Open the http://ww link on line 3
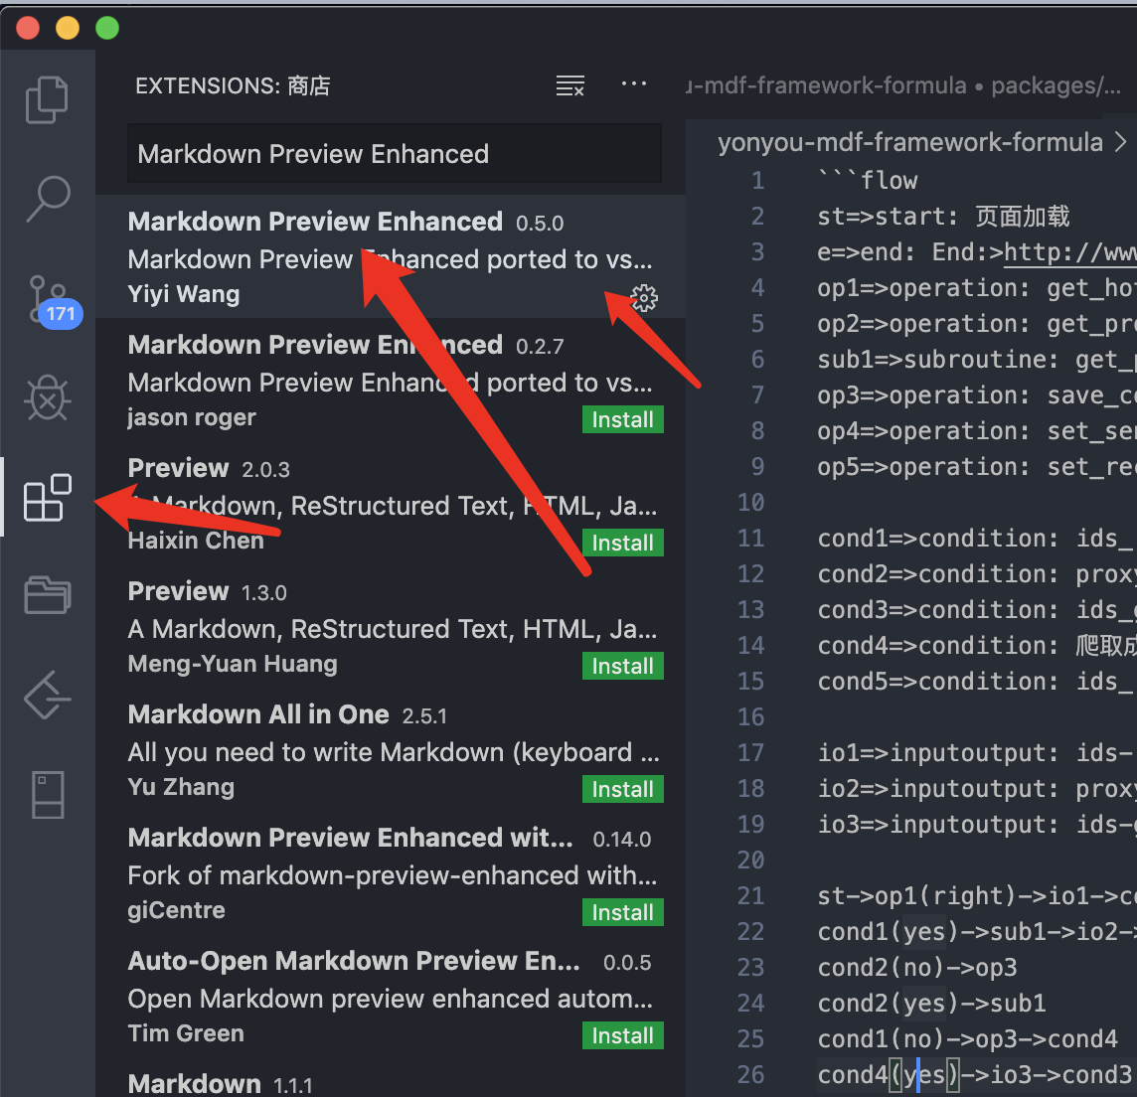 (1070, 252)
